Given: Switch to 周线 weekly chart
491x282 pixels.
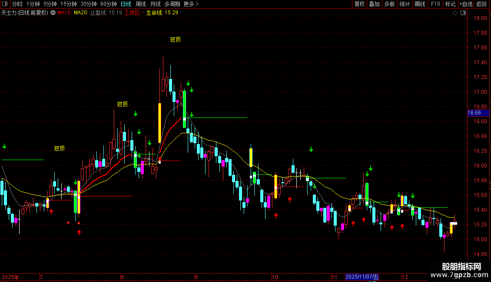Looking at the screenshot, I should pyautogui.click(x=141, y=4).
